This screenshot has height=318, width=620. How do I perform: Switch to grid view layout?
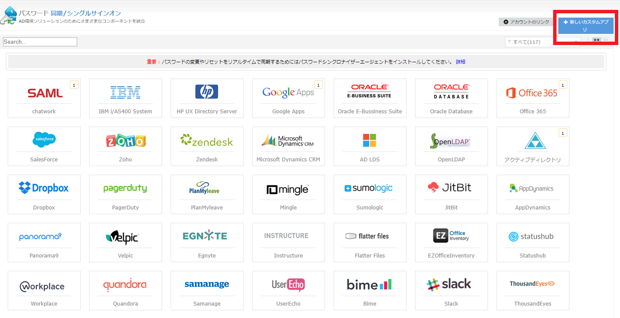click(x=596, y=40)
